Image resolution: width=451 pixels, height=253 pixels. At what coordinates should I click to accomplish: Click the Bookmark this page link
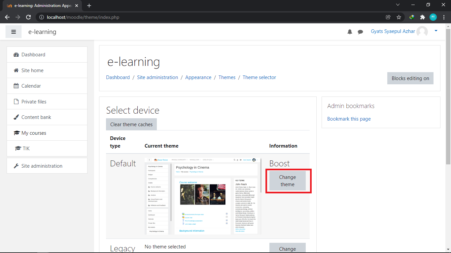point(349,119)
